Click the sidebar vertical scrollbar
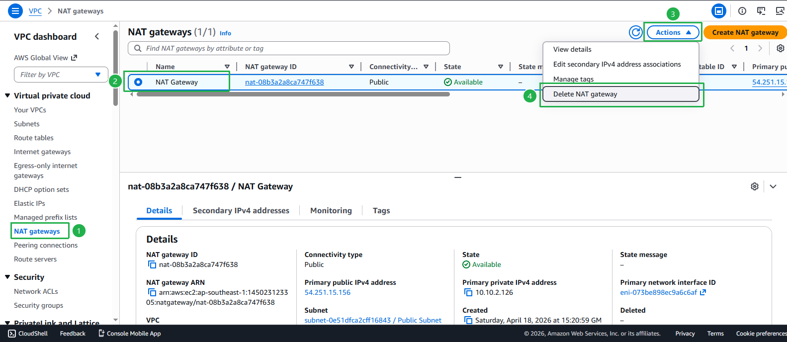787x342 pixels. (115, 68)
